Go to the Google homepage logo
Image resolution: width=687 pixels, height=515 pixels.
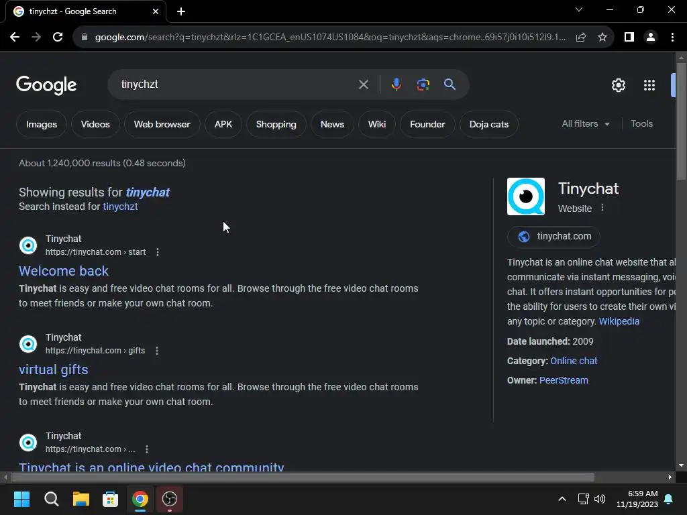[x=46, y=85]
